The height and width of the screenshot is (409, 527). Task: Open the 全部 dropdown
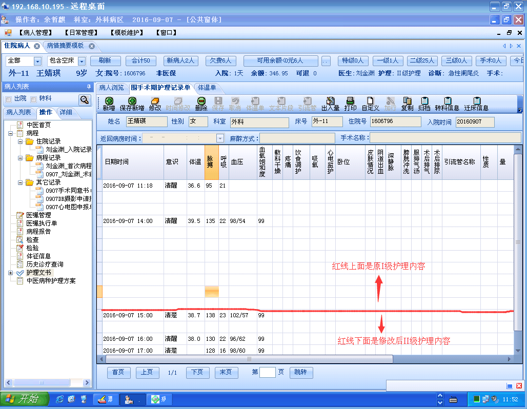[37, 61]
